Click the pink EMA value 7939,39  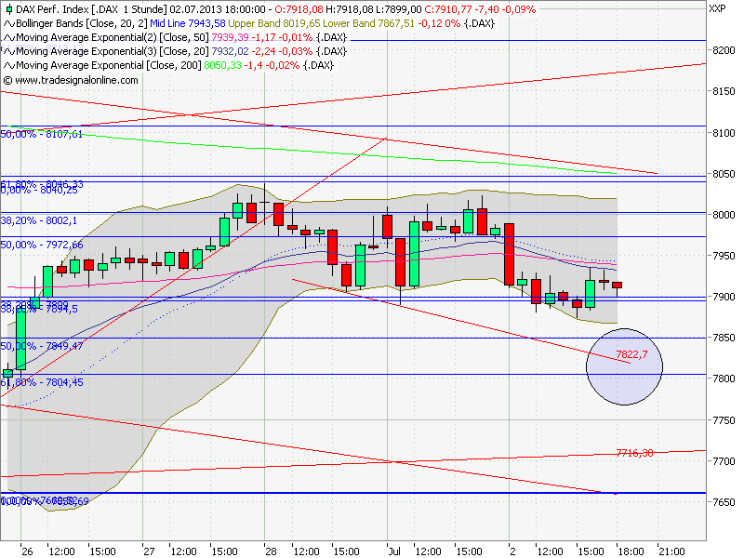[x=230, y=37]
